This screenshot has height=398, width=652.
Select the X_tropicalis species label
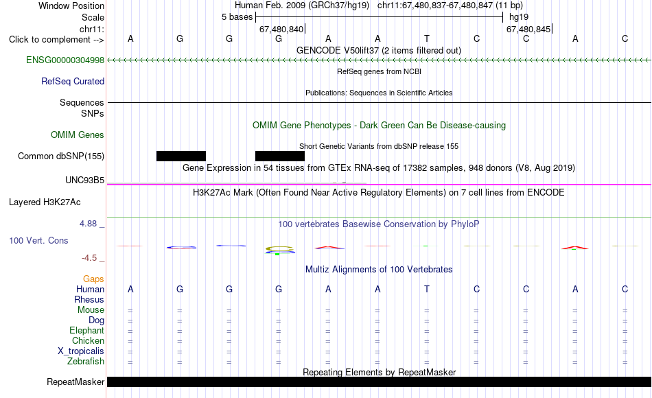[81, 351]
